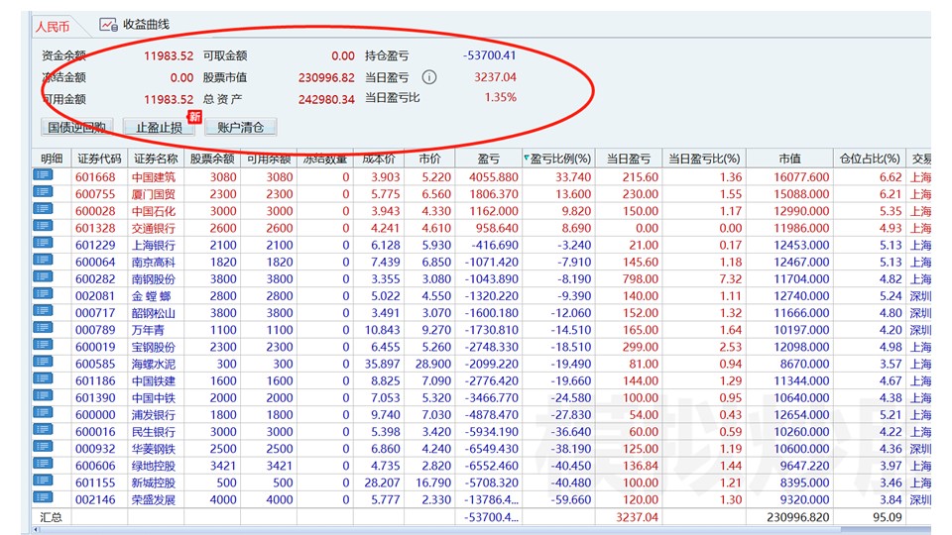Select stock name 南京高科
Image resolution: width=952 pixels, height=535 pixels.
point(154,262)
